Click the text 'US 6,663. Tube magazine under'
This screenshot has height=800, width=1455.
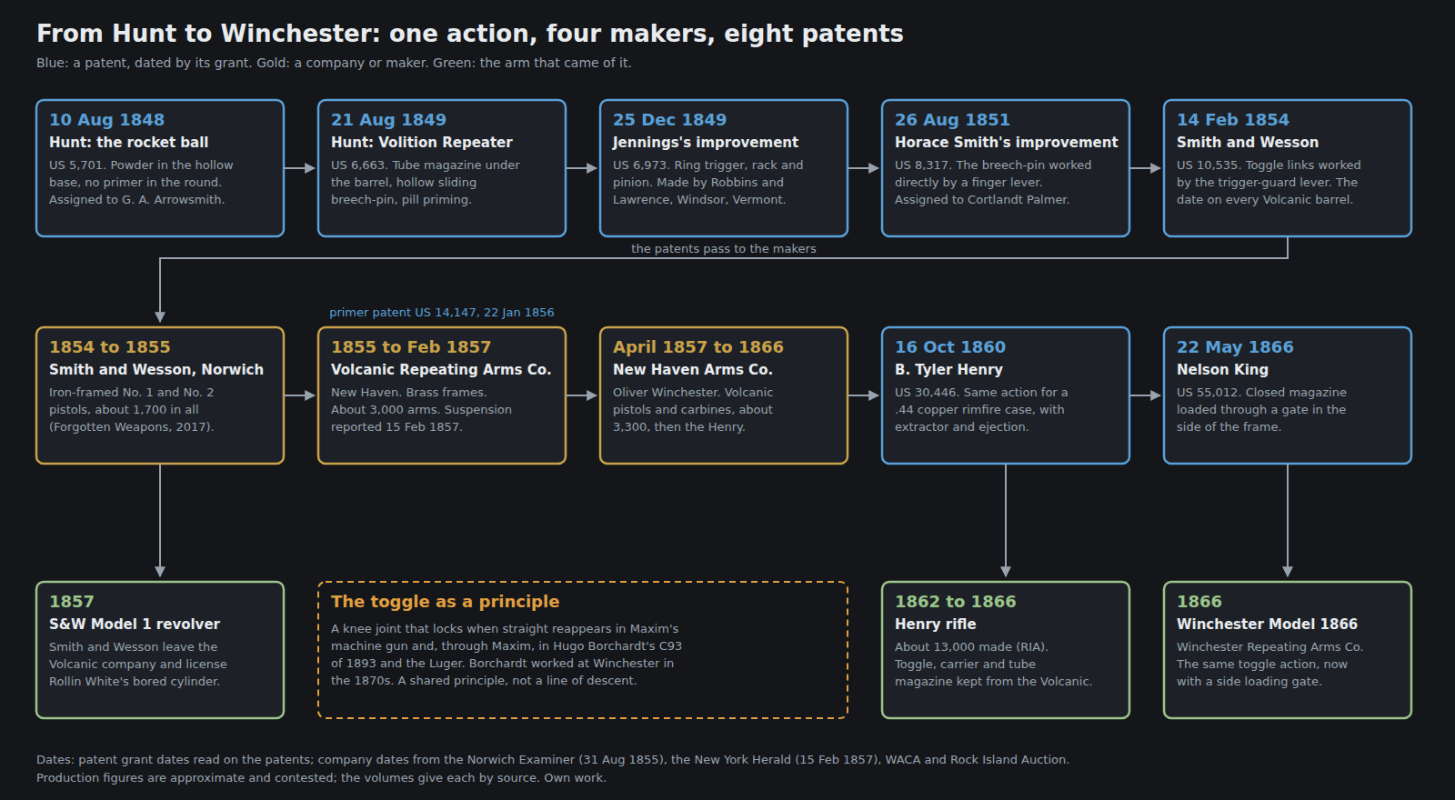tap(426, 165)
